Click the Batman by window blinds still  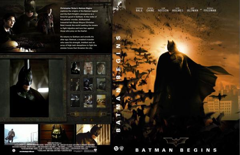[x=93, y=134]
